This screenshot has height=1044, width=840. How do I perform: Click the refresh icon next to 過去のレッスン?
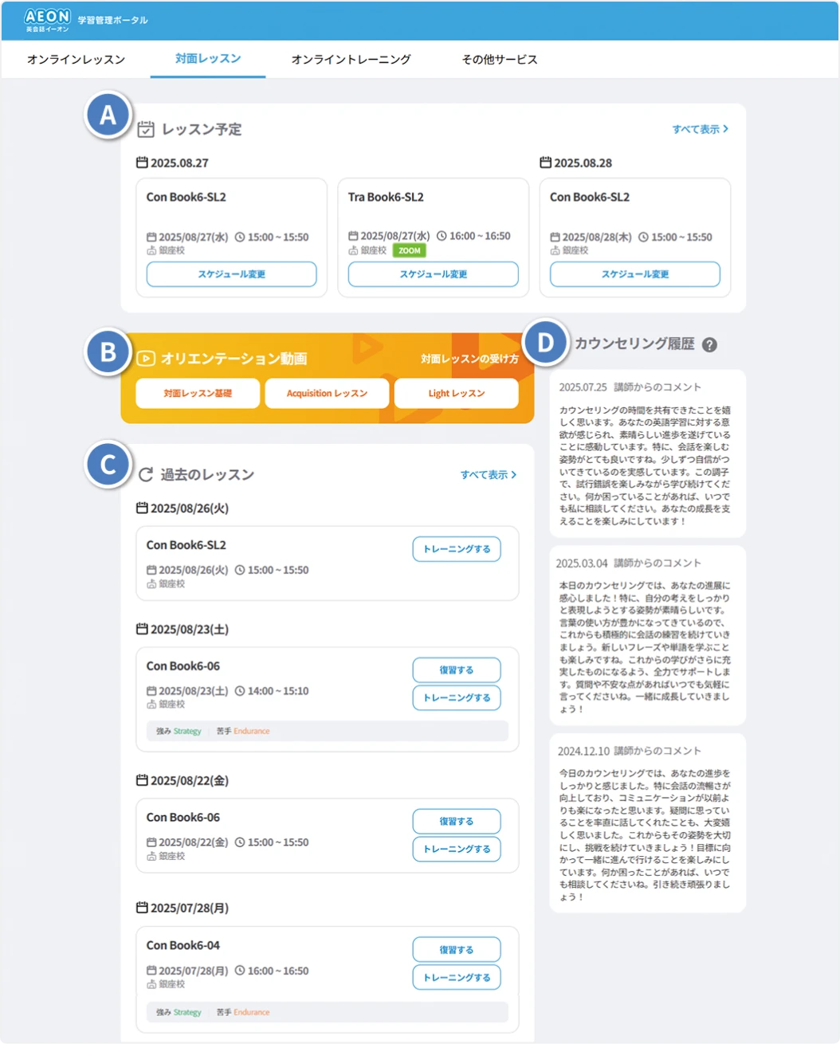point(146,474)
